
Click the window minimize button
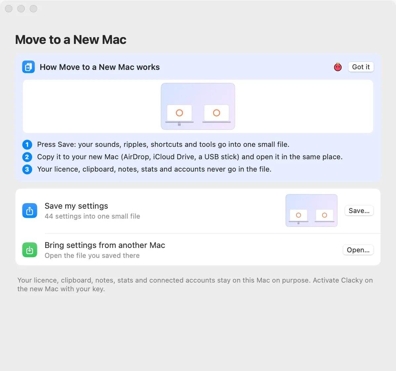pyautogui.click(x=21, y=9)
